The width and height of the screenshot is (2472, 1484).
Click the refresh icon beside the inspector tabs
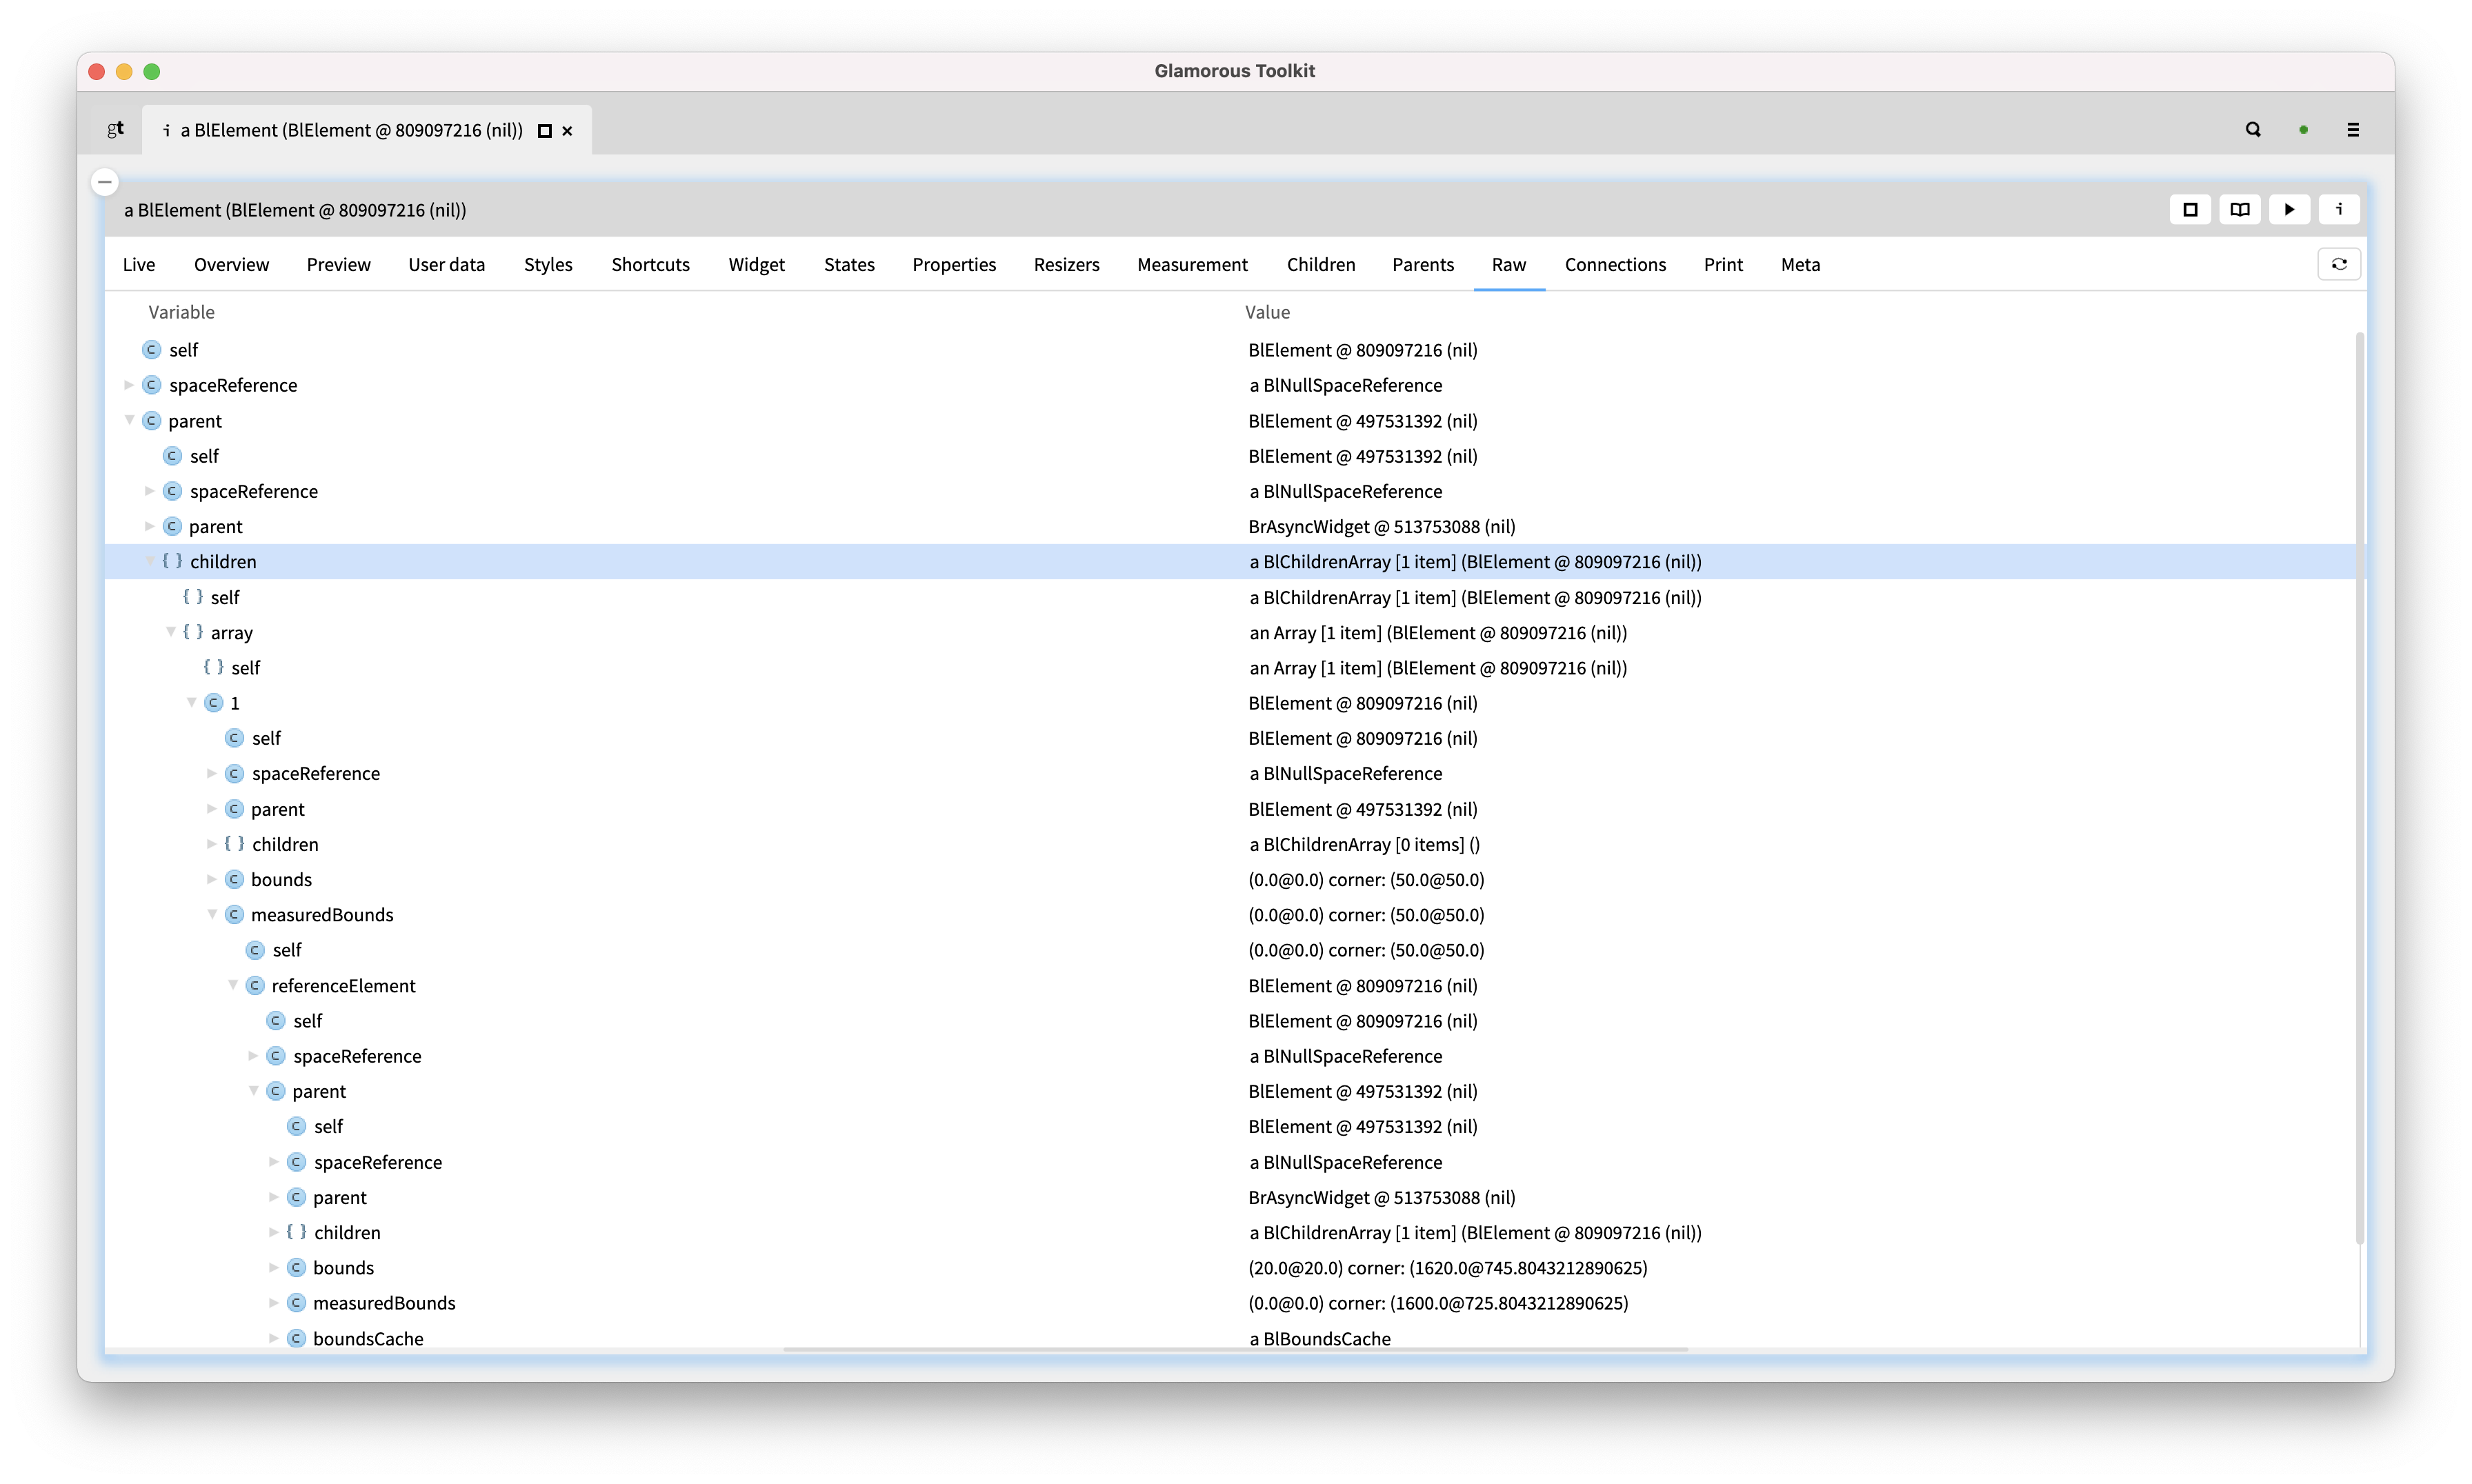point(2340,264)
